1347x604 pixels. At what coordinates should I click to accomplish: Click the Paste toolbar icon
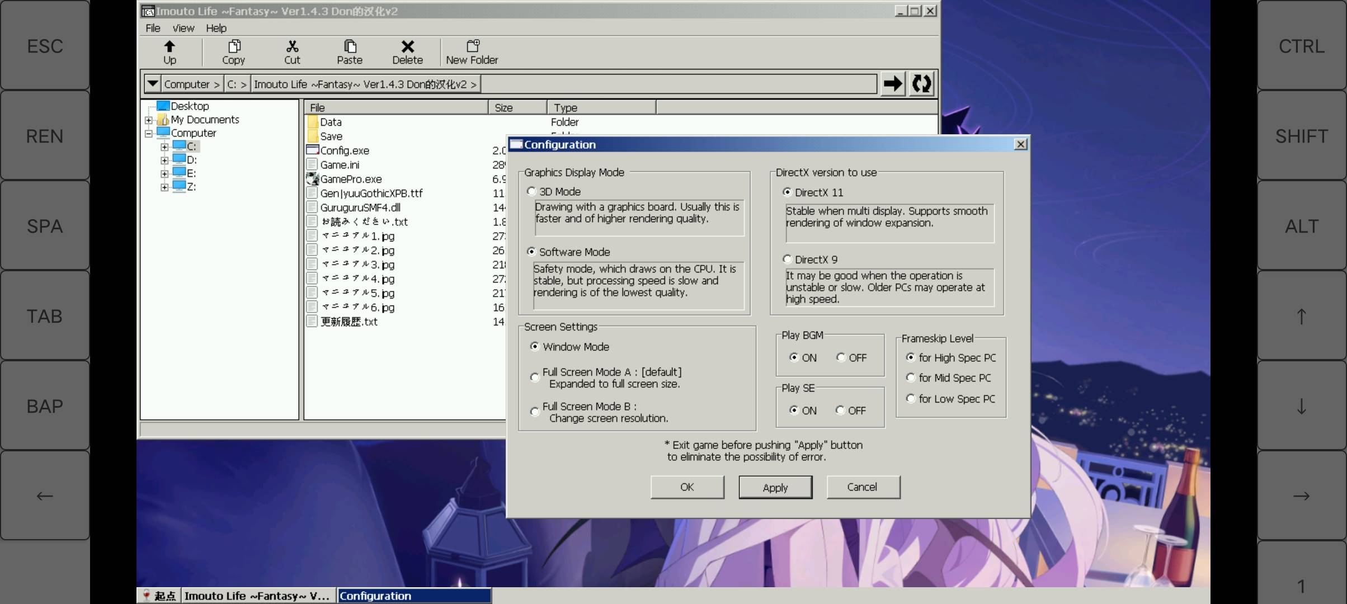click(349, 51)
